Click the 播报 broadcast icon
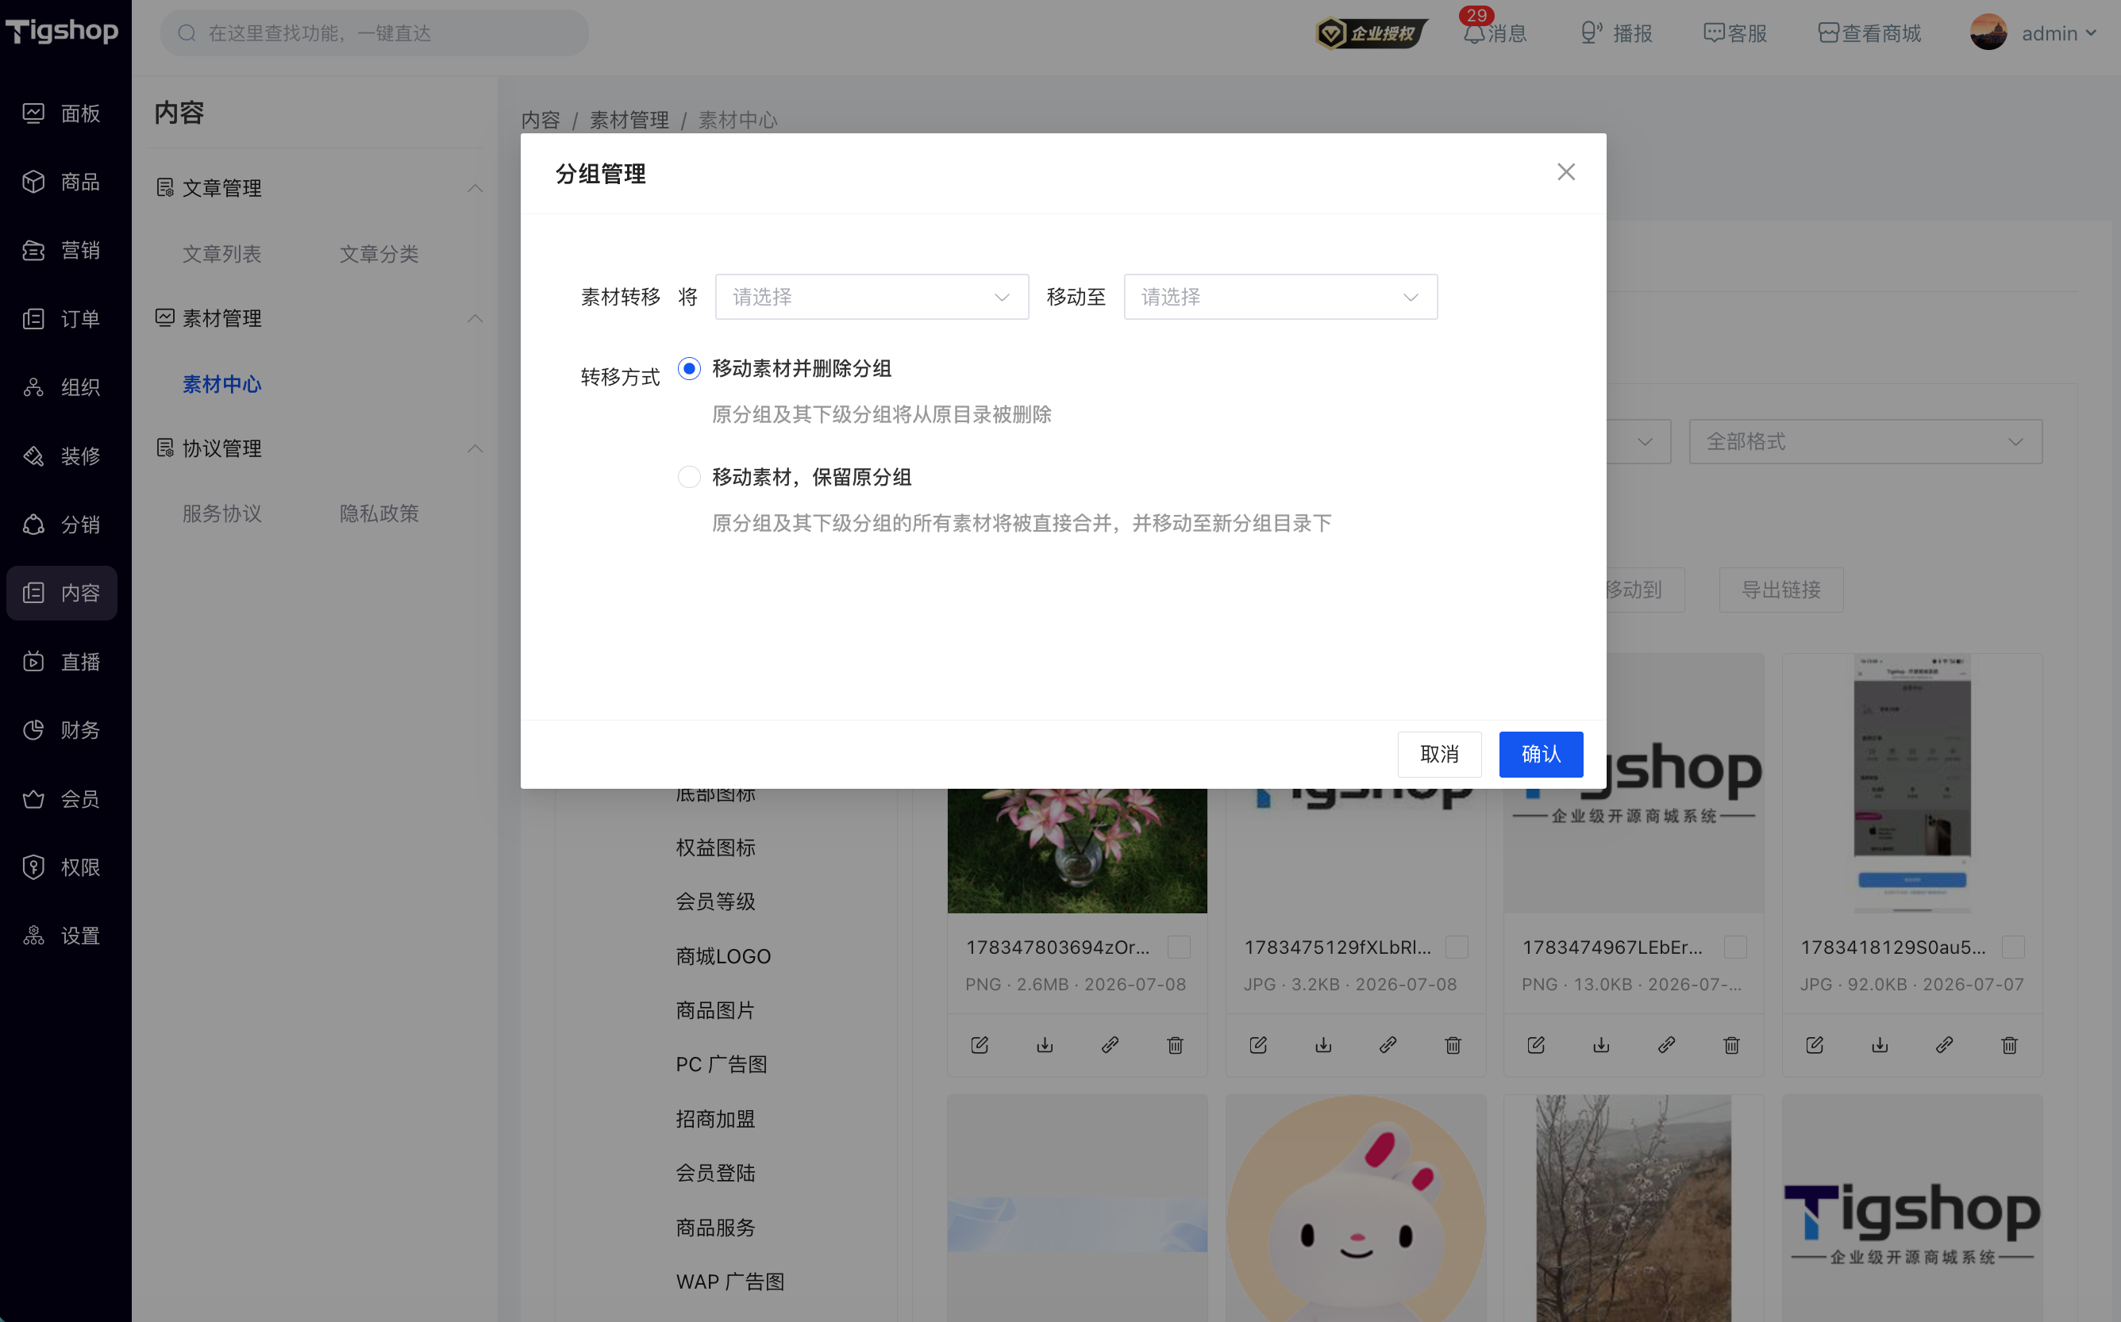The width and height of the screenshot is (2121, 1322). coord(1591,33)
